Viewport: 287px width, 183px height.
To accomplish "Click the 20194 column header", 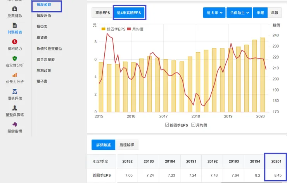I will pyautogui.click(x=255, y=161).
